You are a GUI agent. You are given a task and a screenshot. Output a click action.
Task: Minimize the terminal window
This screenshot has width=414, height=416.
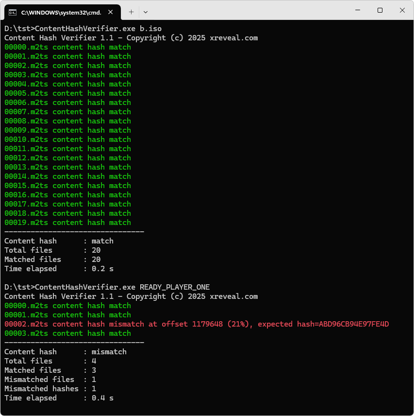[357, 10]
